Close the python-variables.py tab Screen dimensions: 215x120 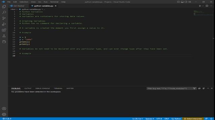pyautogui.click(x=55, y=6)
